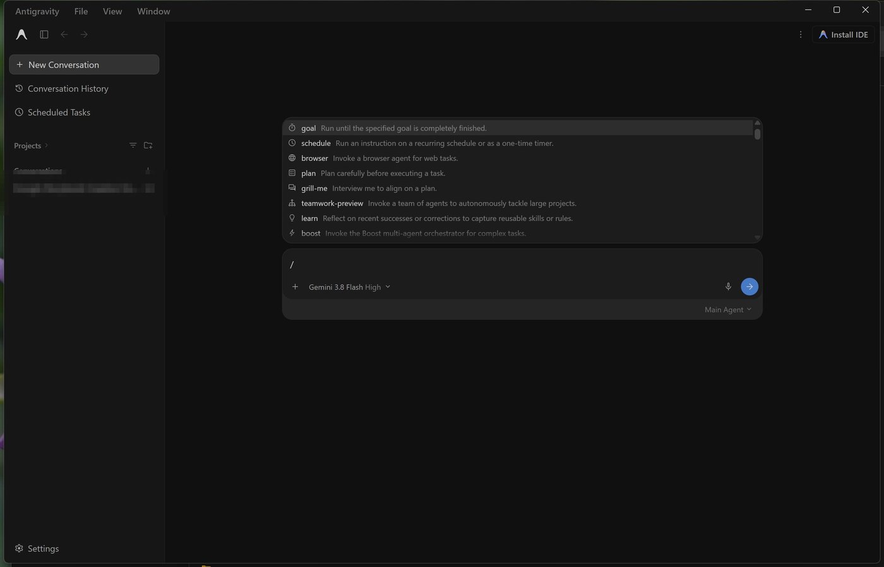This screenshot has height=567, width=884.
Task: Open the View menu
Action: (x=112, y=11)
